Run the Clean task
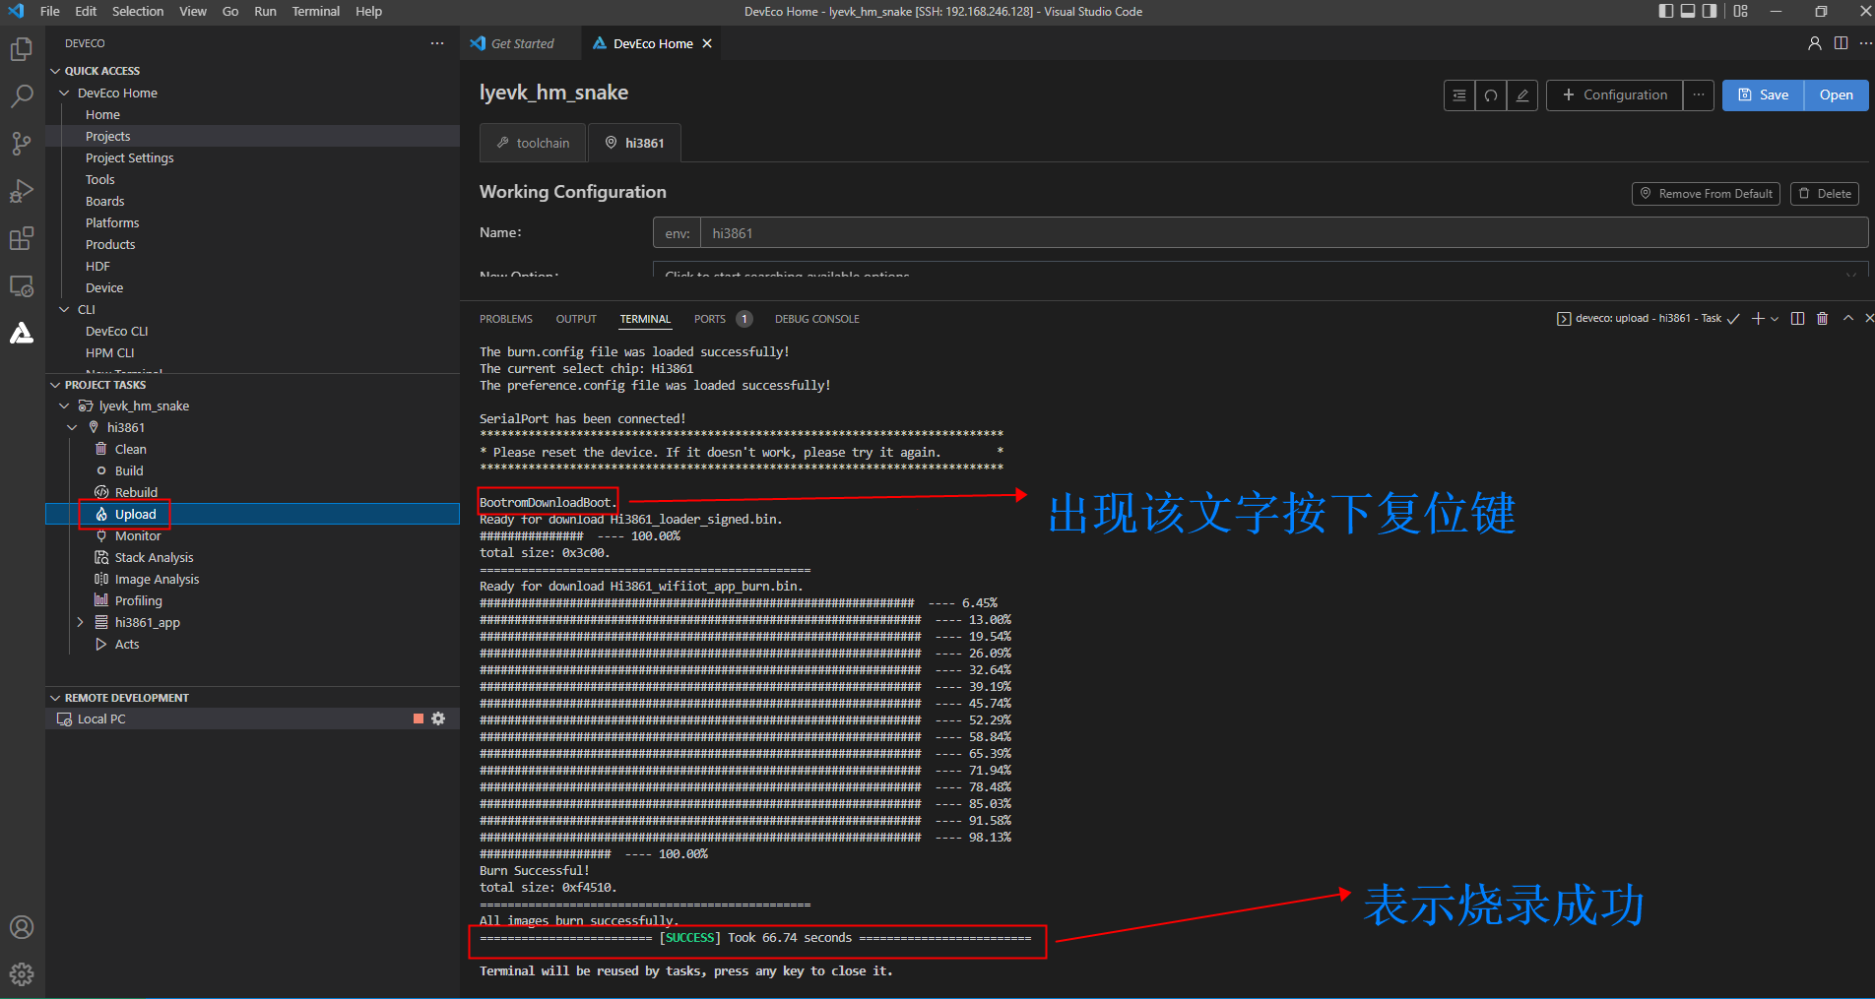 pos(130,449)
